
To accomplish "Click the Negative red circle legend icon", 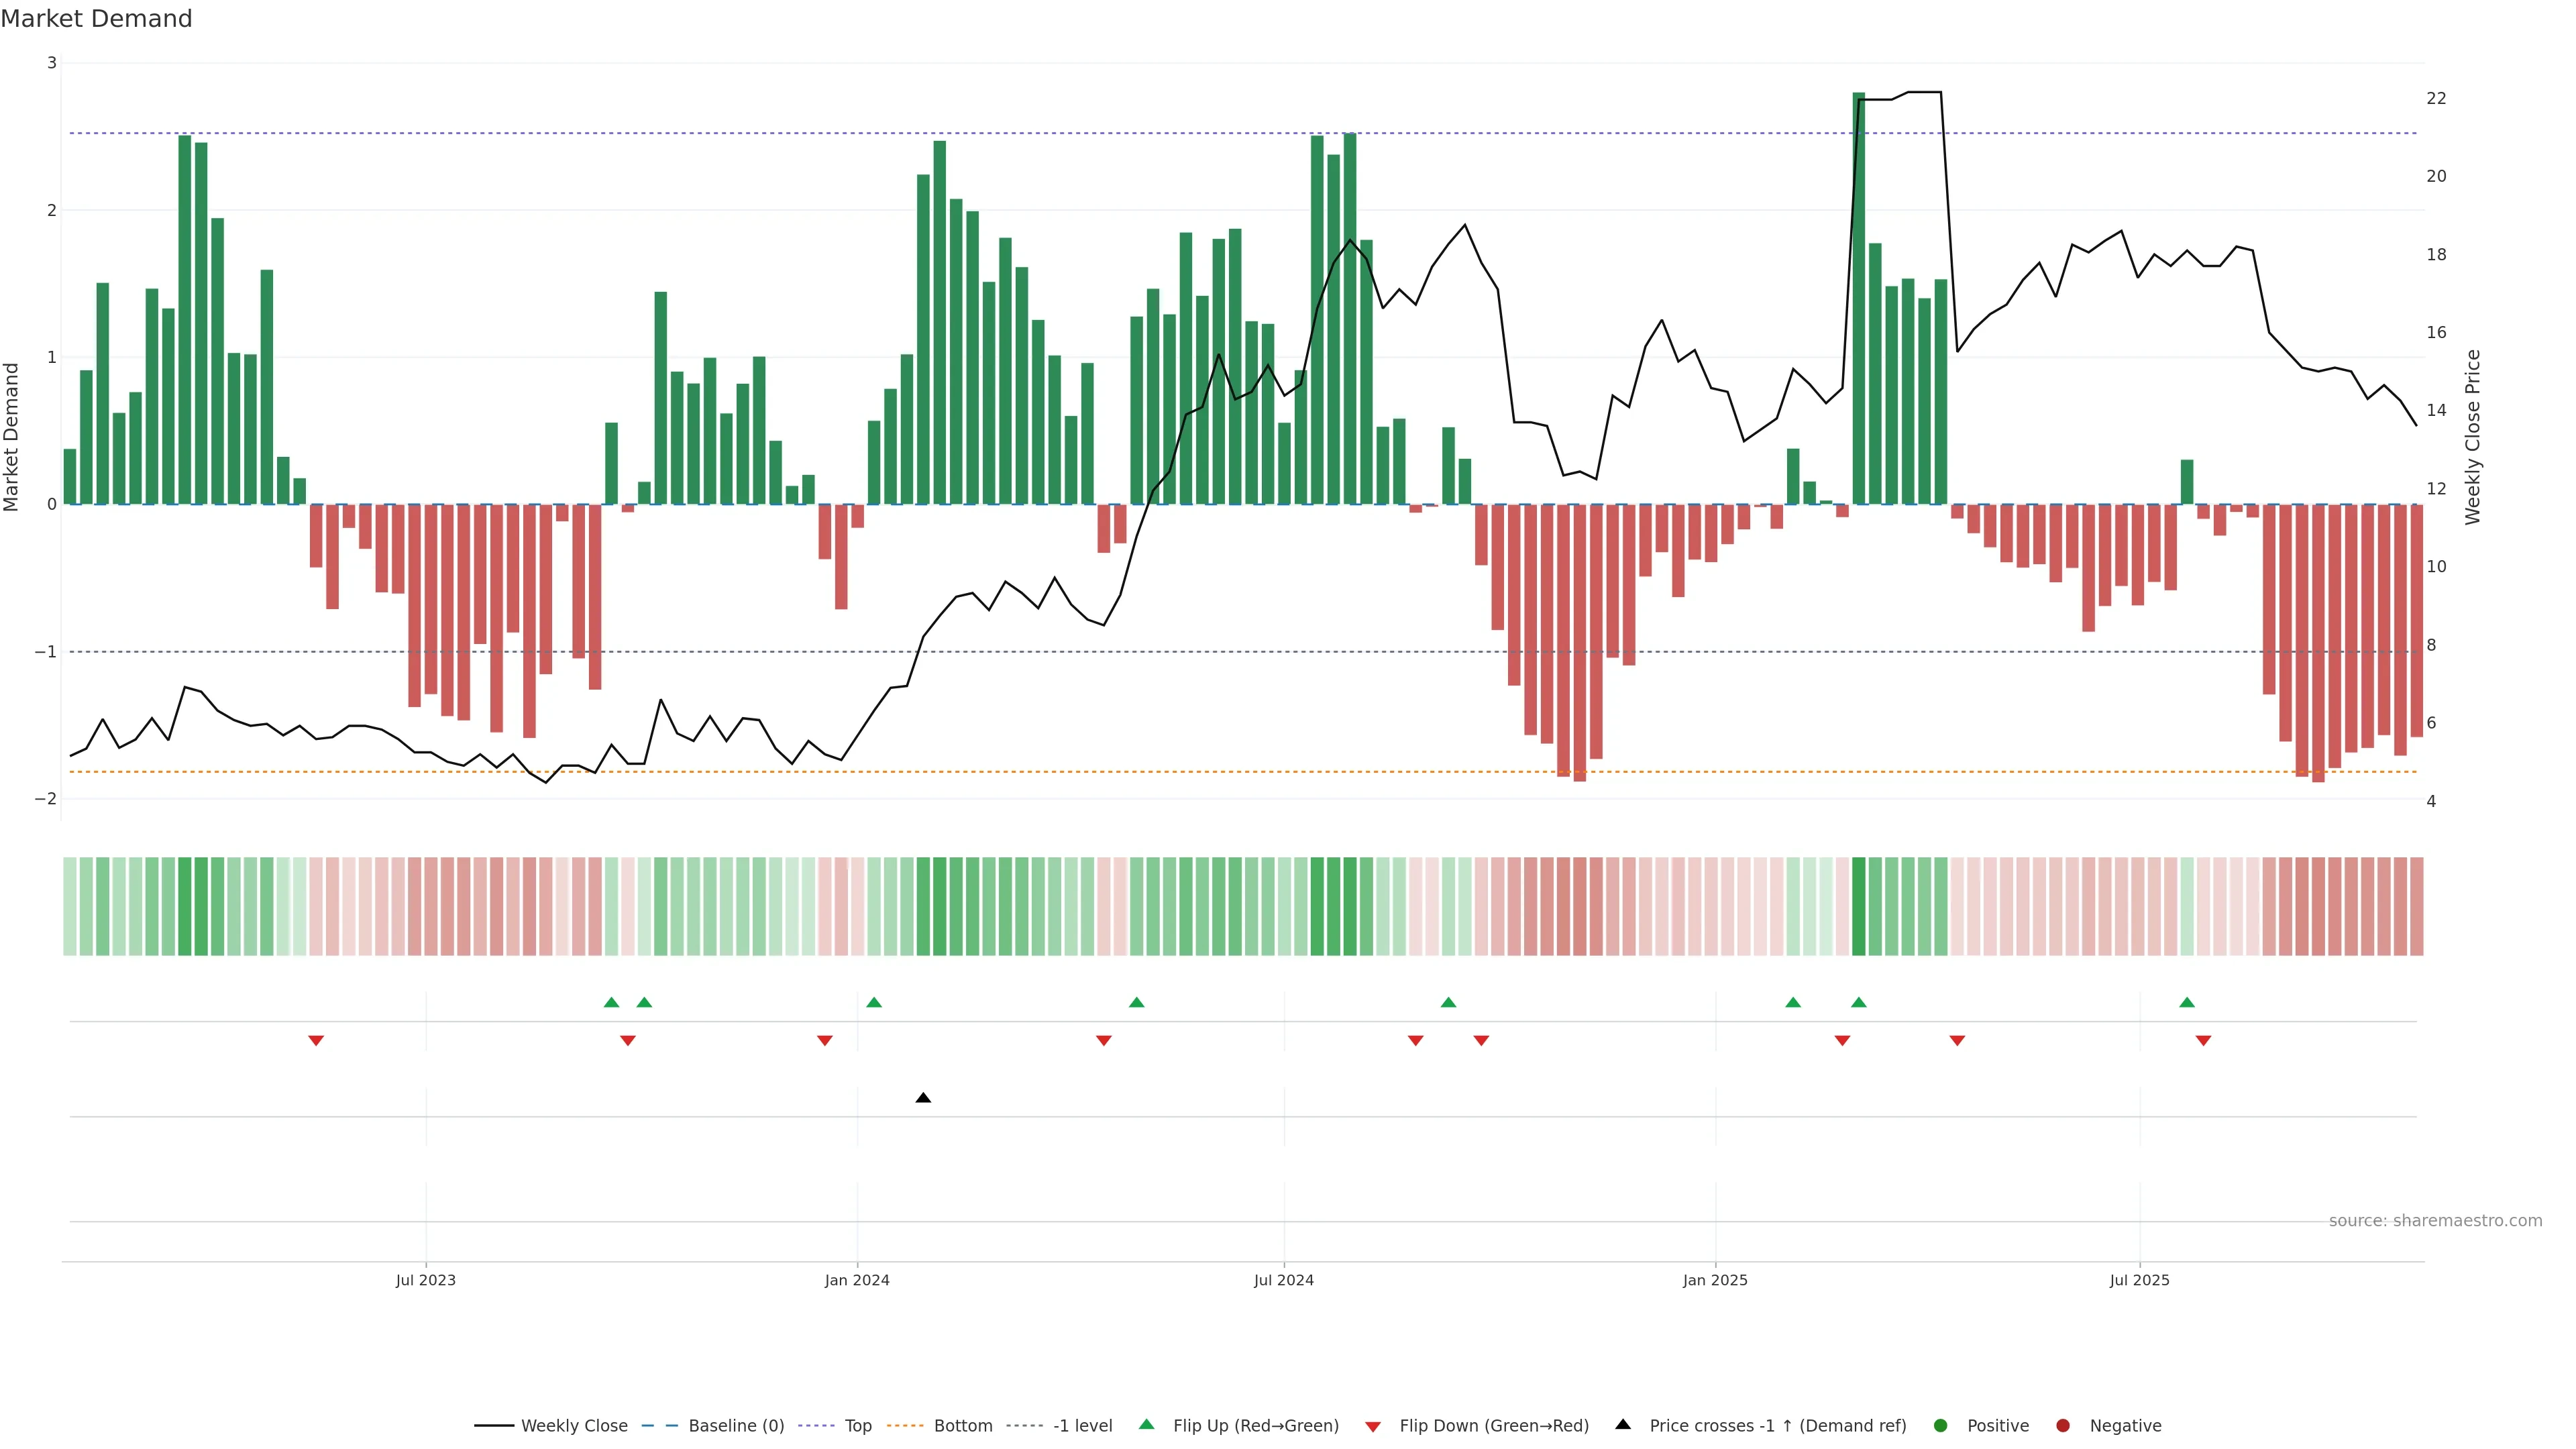I will pos(2063,1425).
